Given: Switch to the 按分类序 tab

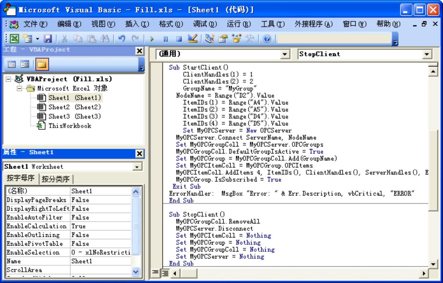Looking at the screenshot, I should coord(56,179).
